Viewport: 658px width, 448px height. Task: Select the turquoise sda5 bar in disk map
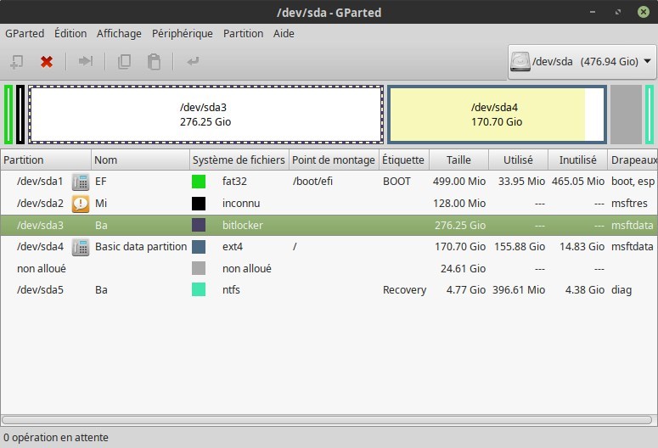[x=650, y=115]
